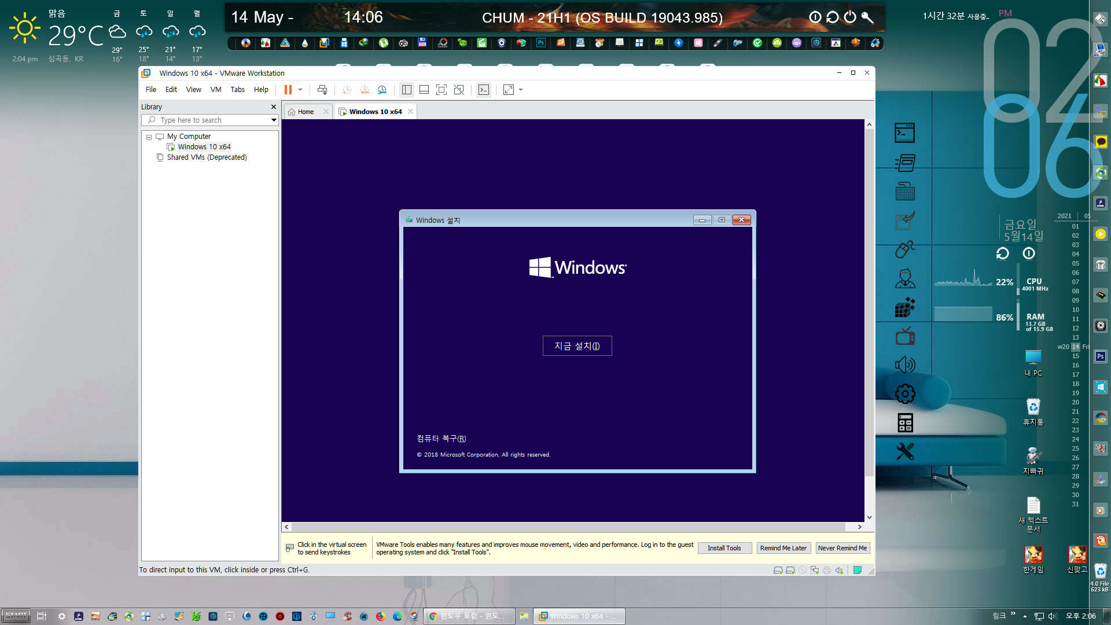Viewport: 1111px width, 625px height.
Task: Open the Photoshop shortcut in the top dock
Action: (x=541, y=43)
